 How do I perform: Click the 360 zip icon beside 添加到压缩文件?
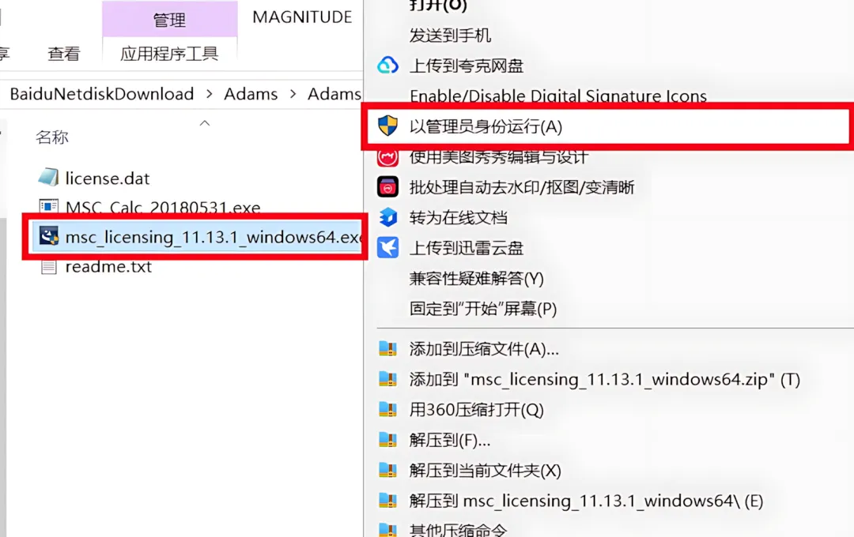tap(387, 348)
